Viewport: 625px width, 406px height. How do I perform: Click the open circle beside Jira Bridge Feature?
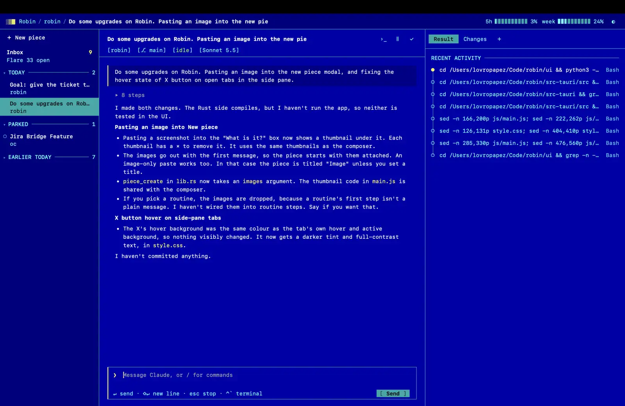(5, 136)
